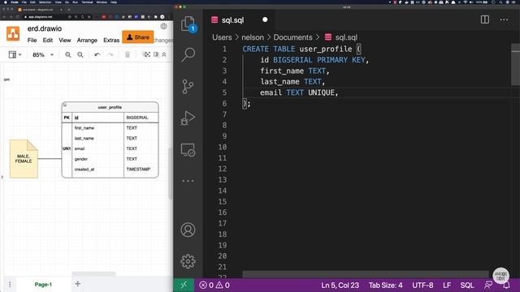Open the 85% zoom dropdown
The image size is (520, 292).
[43, 54]
